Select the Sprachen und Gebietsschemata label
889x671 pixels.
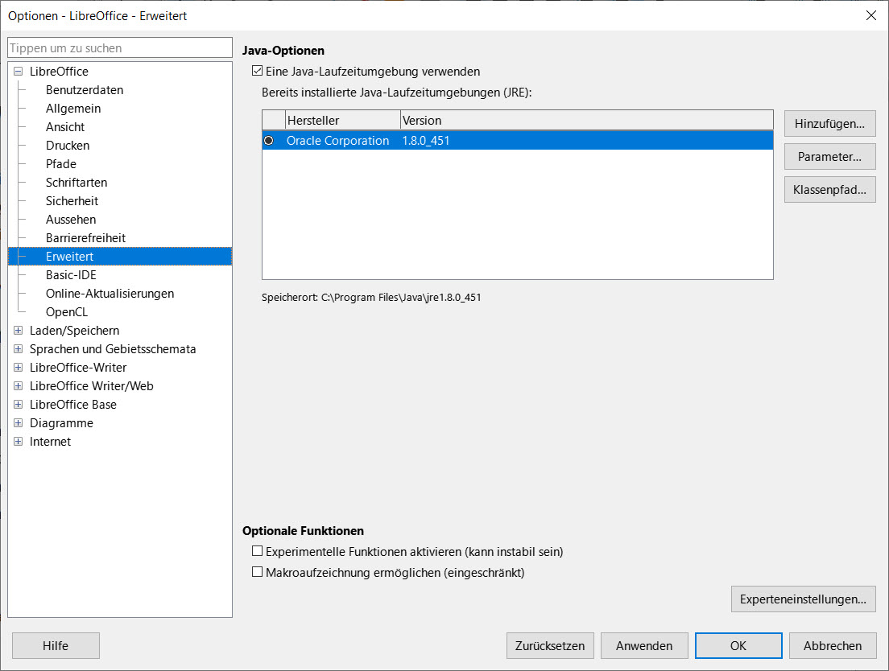pos(113,349)
